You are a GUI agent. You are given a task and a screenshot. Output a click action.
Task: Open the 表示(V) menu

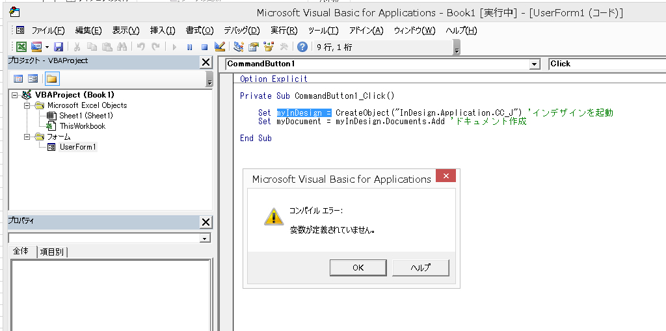pyautogui.click(x=126, y=31)
